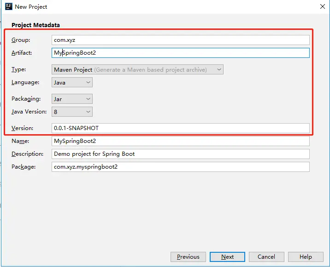
Task: Click the Group label
Action: tap(21, 40)
